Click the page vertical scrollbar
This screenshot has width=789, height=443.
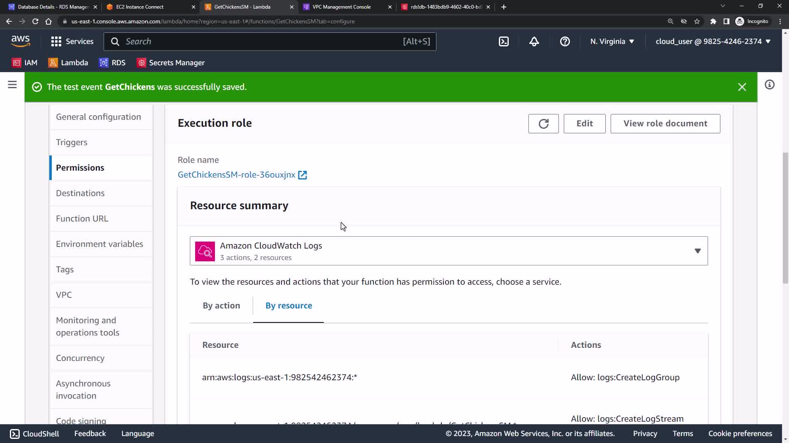pyautogui.click(x=785, y=217)
